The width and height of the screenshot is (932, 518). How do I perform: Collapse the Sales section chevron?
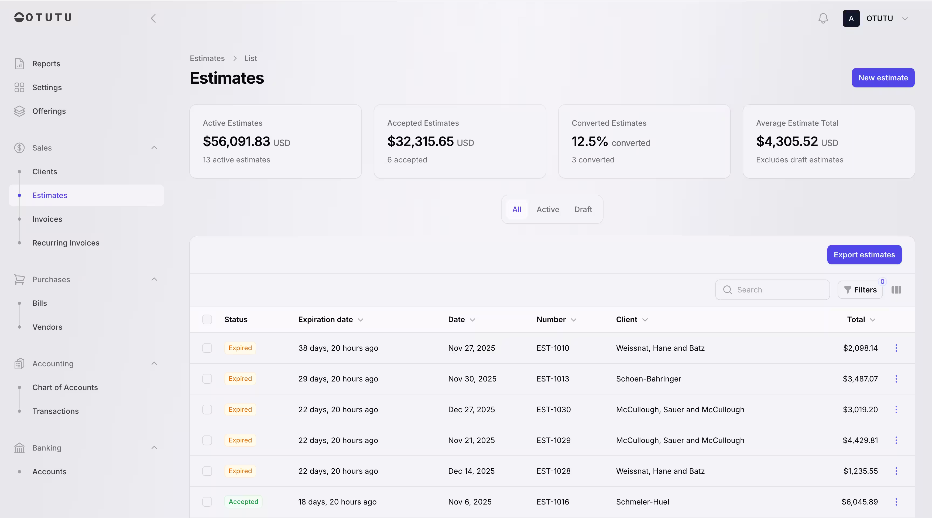coord(155,148)
